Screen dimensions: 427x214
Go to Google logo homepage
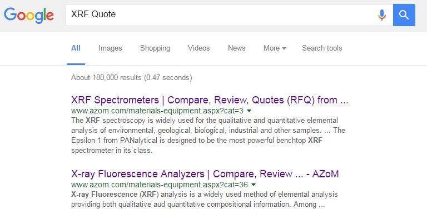[29, 15]
